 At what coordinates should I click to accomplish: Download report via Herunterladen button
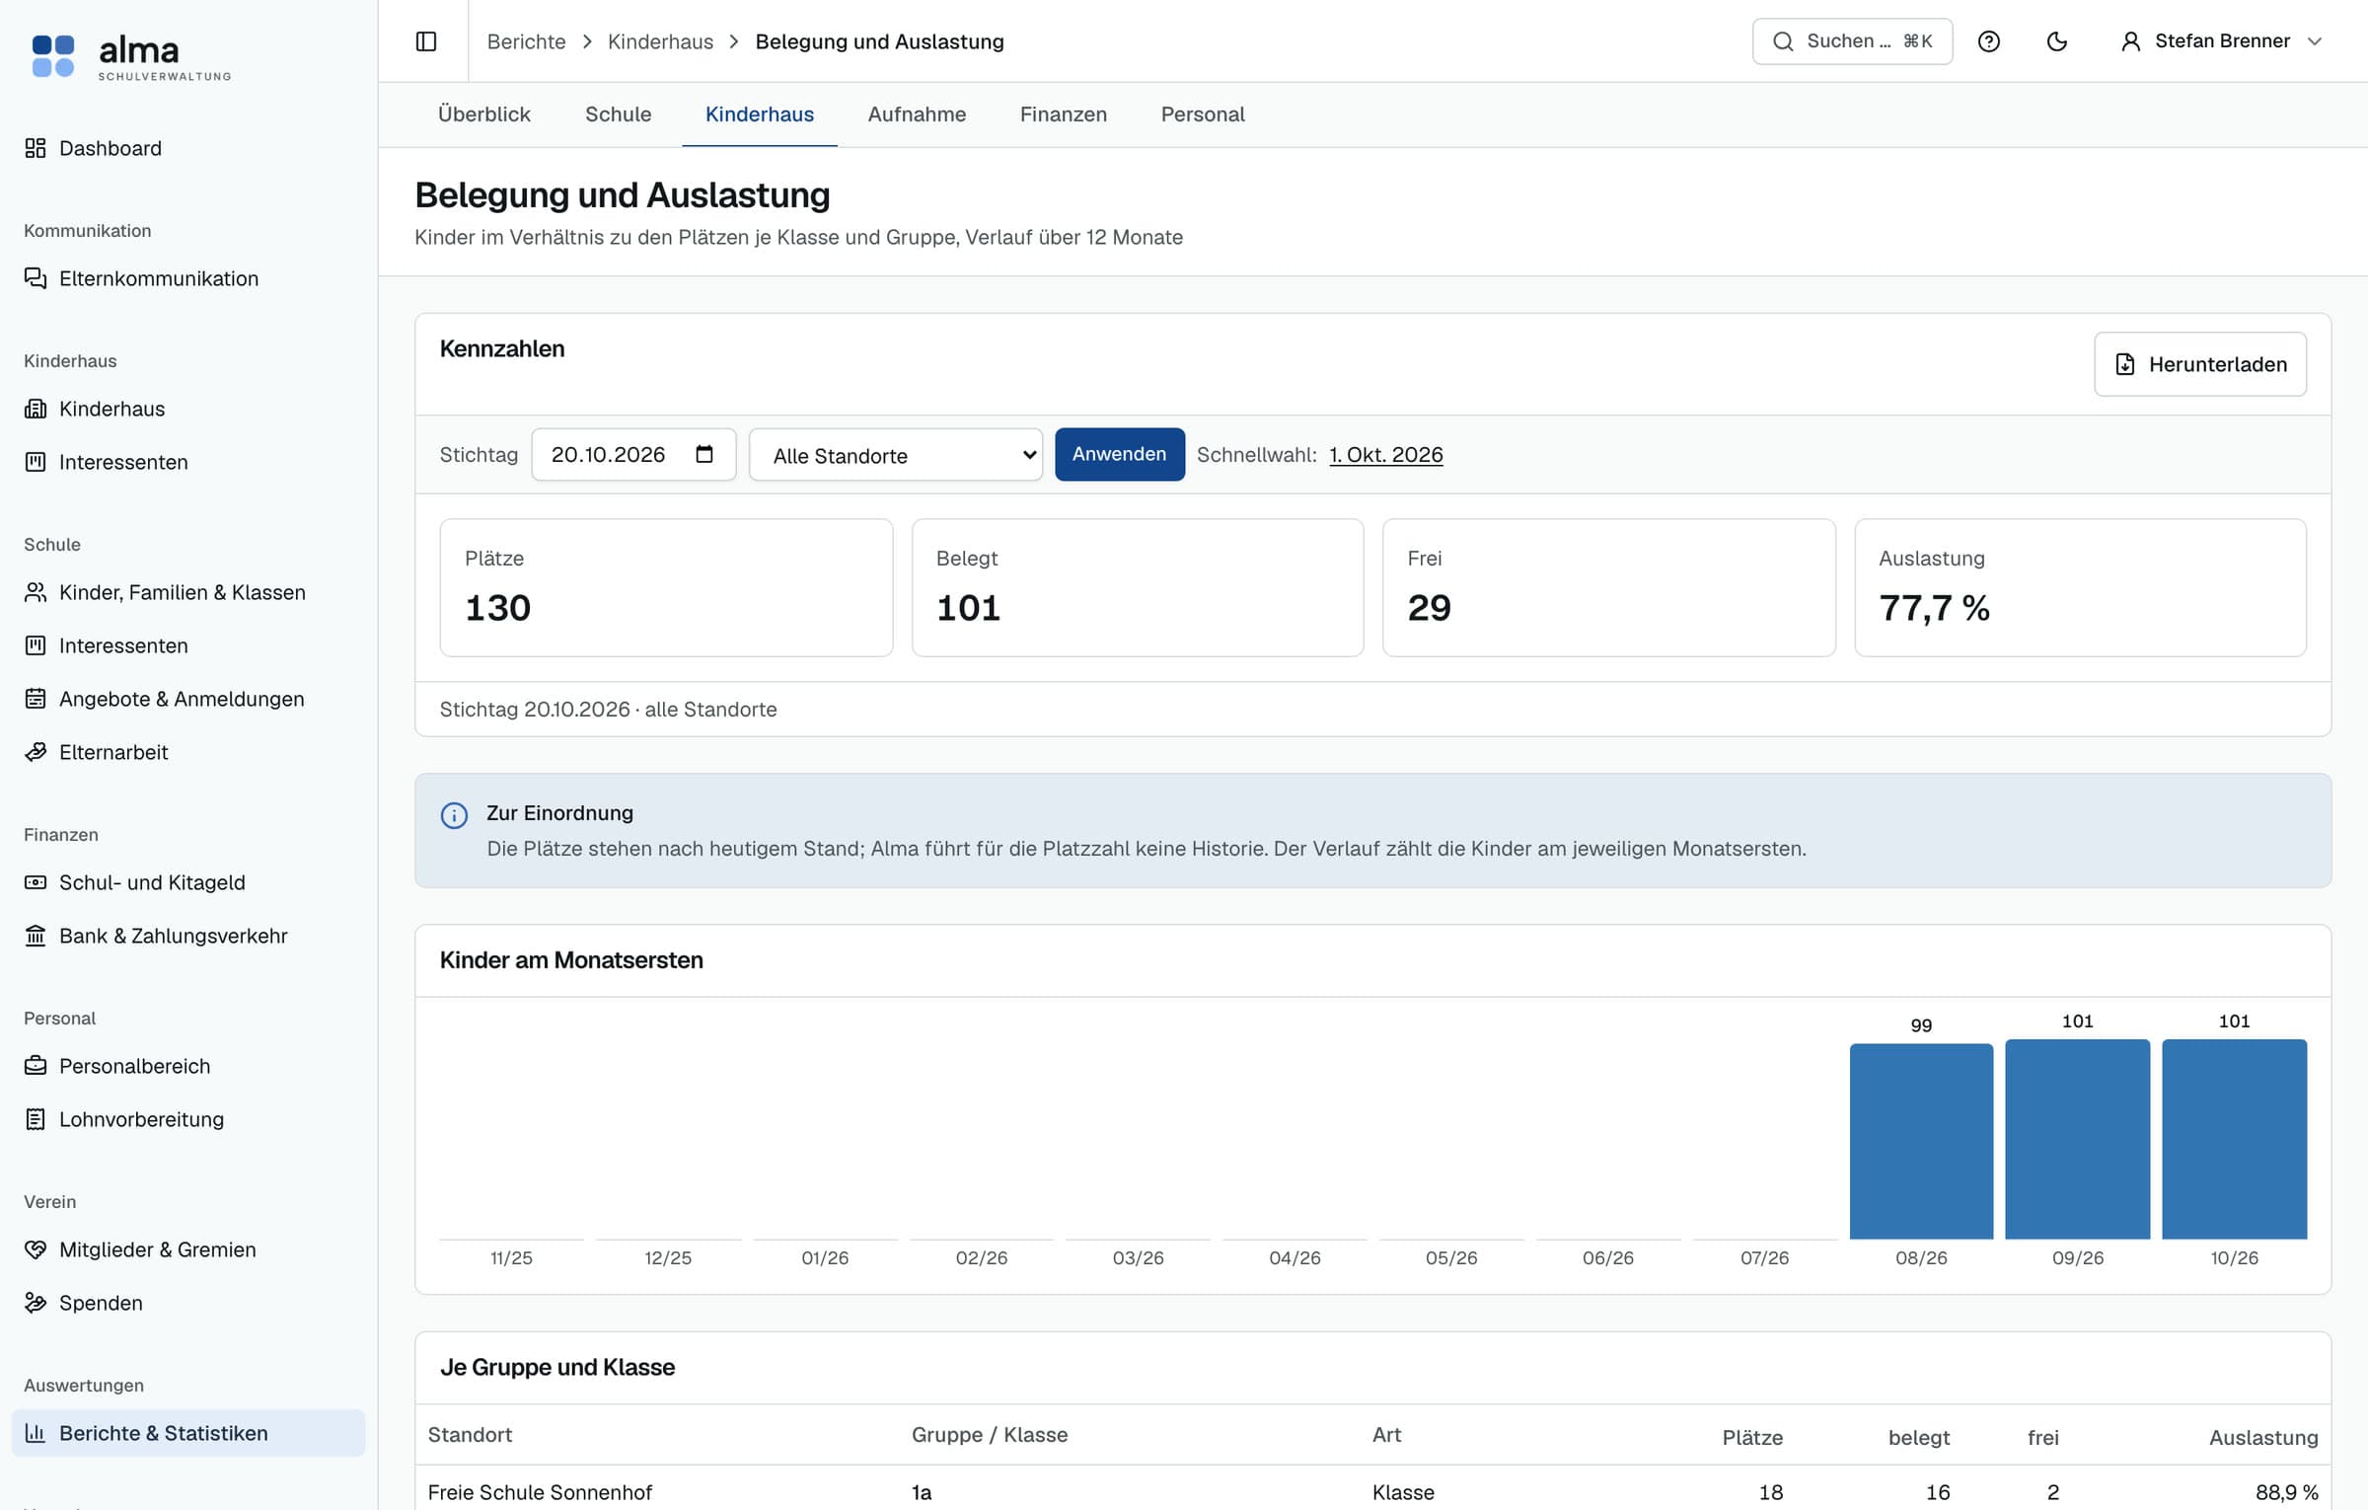2200,364
